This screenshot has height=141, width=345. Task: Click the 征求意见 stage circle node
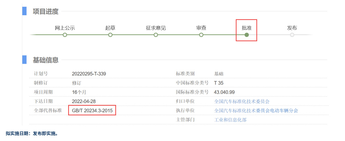point(156,35)
